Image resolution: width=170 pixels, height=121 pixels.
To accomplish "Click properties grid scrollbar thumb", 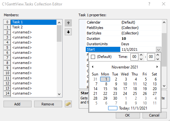I will click(x=164, y=50).
